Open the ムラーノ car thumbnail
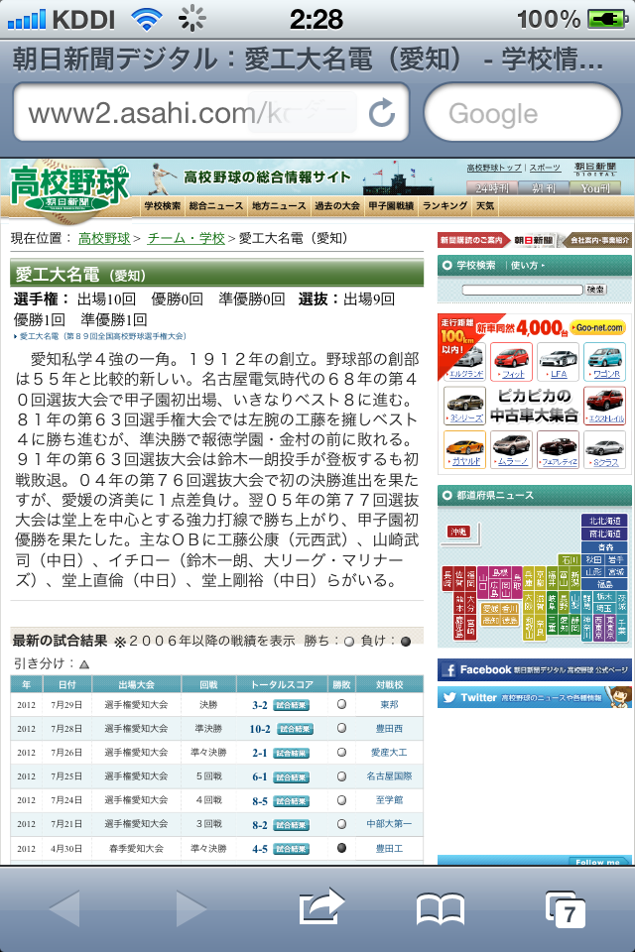 click(x=512, y=449)
